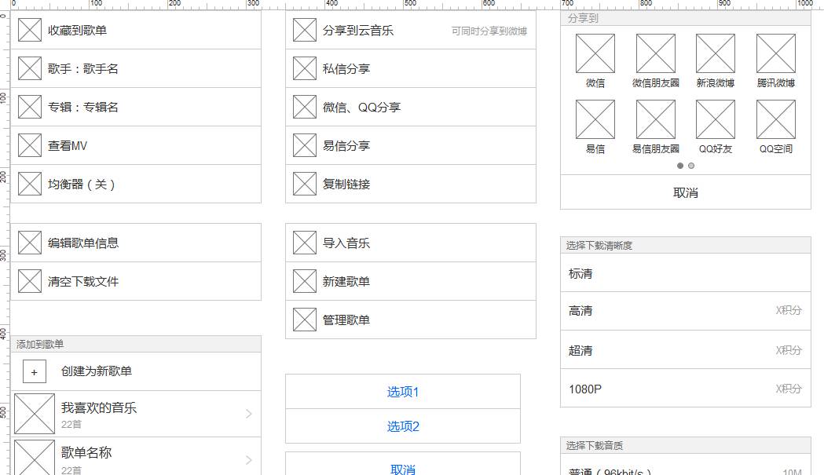824x475 pixels.
Task: Click the X积分 label on 超清 row
Action: pos(789,350)
